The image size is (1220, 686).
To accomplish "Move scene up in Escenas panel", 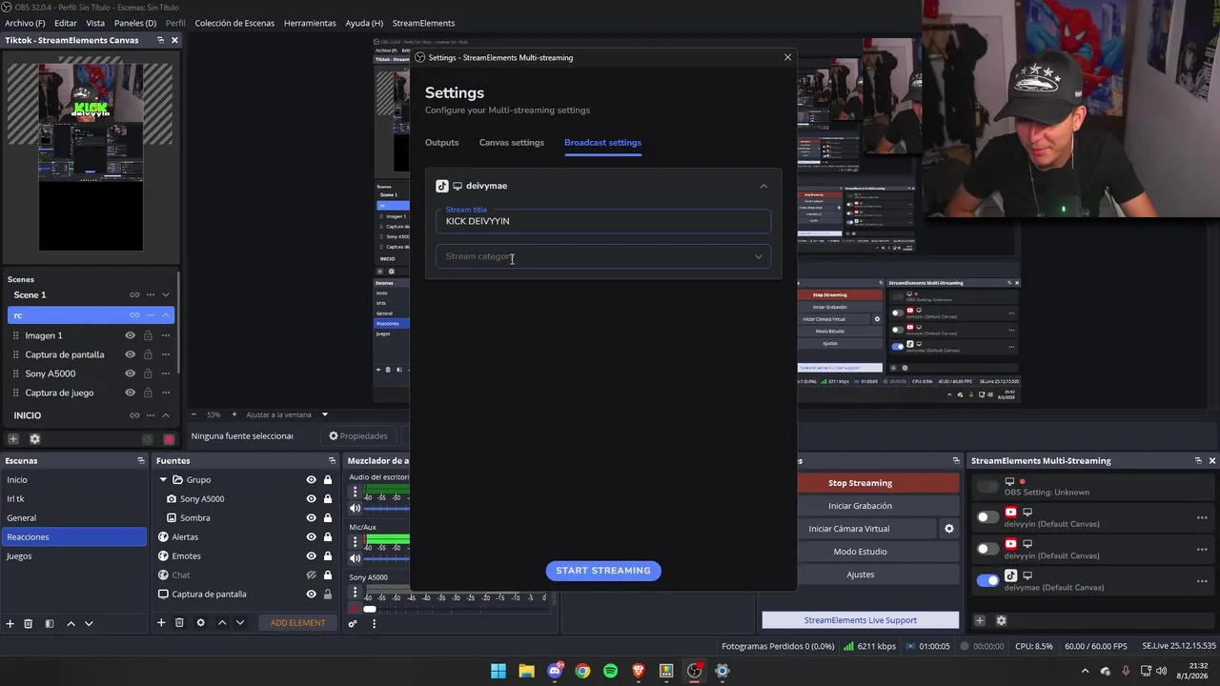I will [x=71, y=623].
